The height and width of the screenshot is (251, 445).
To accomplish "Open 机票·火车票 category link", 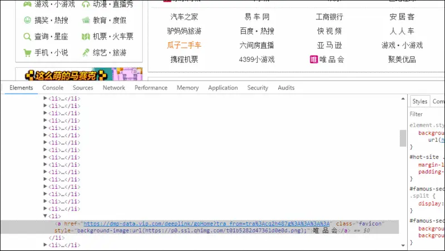I will [x=113, y=37].
